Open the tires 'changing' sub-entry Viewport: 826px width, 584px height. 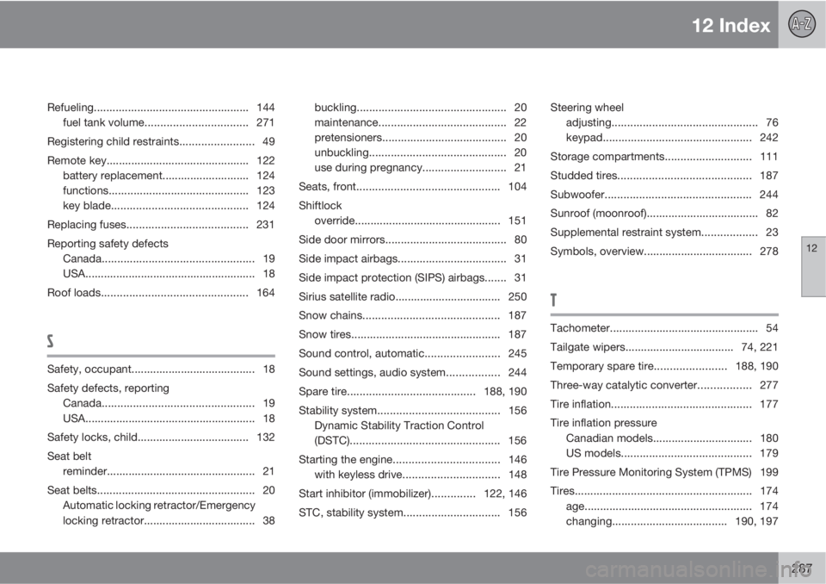pos(672,522)
